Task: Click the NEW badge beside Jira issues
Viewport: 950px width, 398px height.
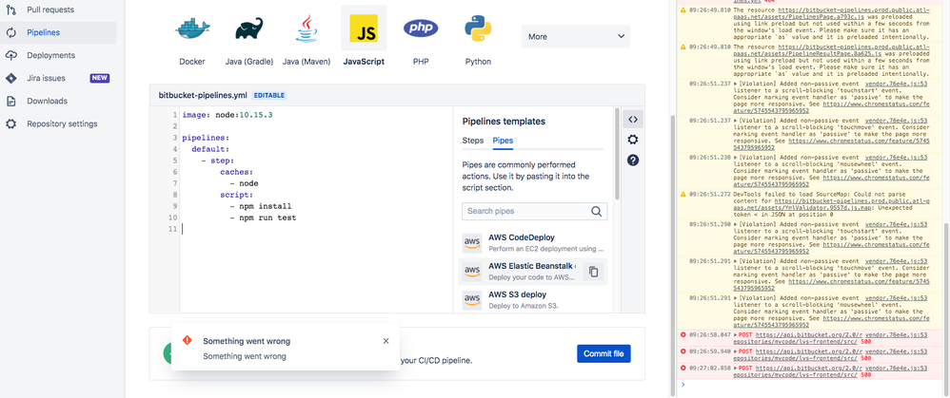Action: tap(99, 78)
